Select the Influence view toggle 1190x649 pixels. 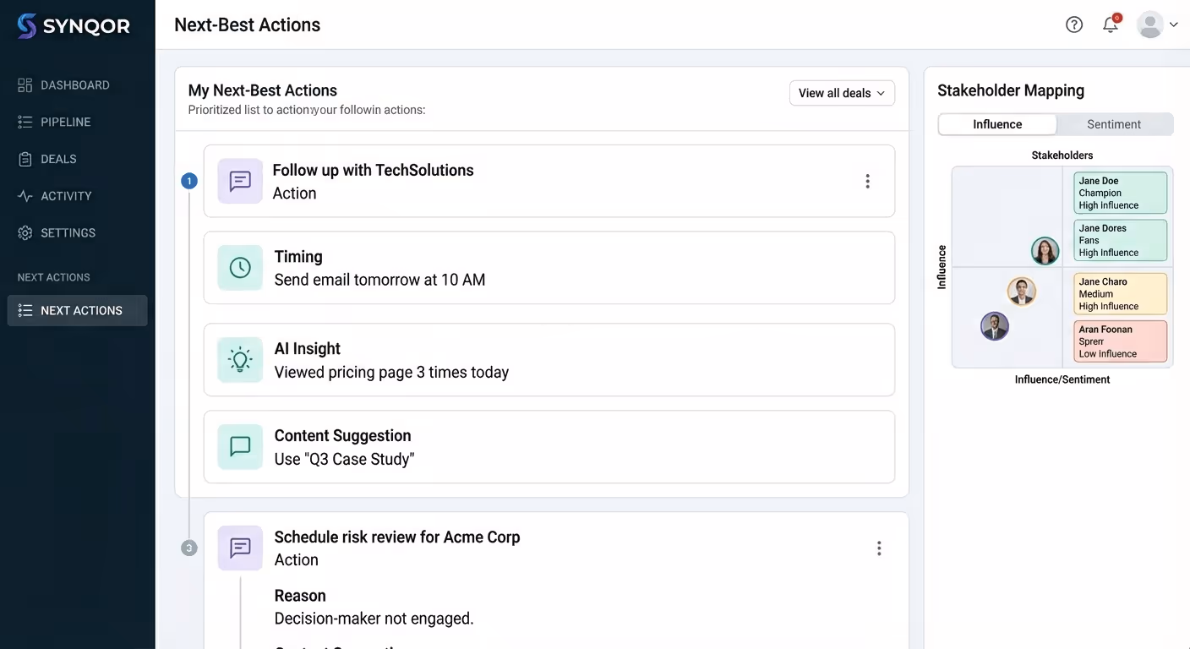pyautogui.click(x=997, y=124)
